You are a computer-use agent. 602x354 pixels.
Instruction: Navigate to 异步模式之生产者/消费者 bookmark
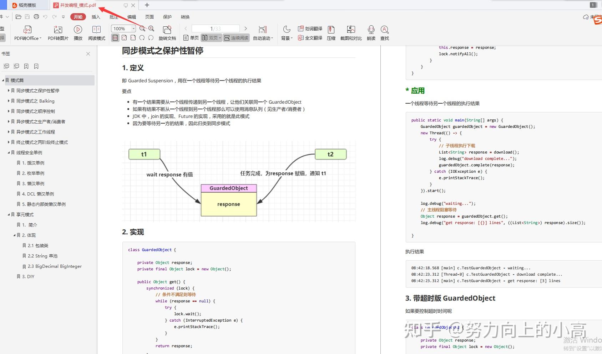[x=41, y=122]
